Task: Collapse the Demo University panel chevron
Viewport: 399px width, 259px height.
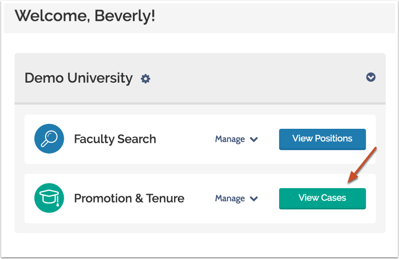Action: coord(371,77)
